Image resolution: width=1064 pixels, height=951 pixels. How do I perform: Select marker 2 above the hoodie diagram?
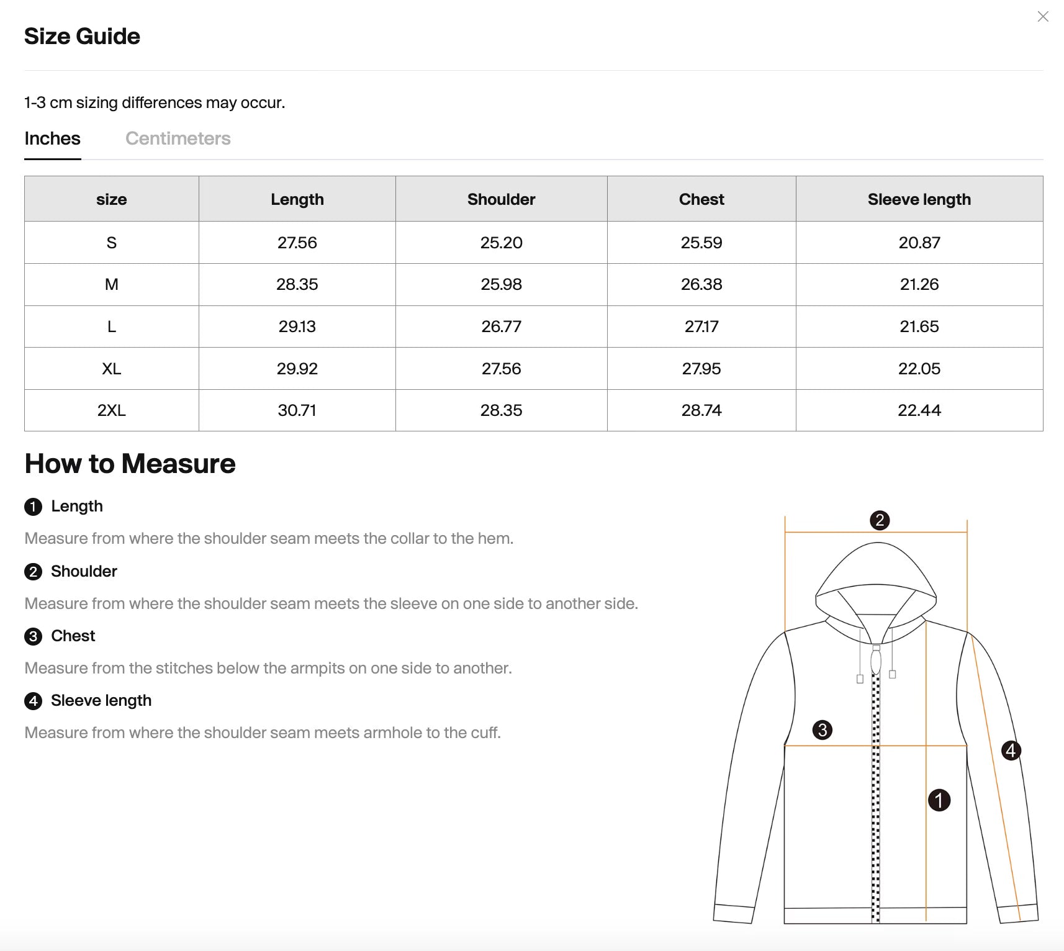click(881, 521)
